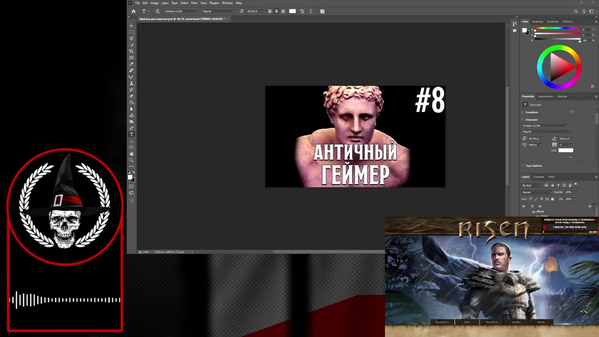Open Normal blend mode dropdown
599x337 pixels.
(536, 192)
